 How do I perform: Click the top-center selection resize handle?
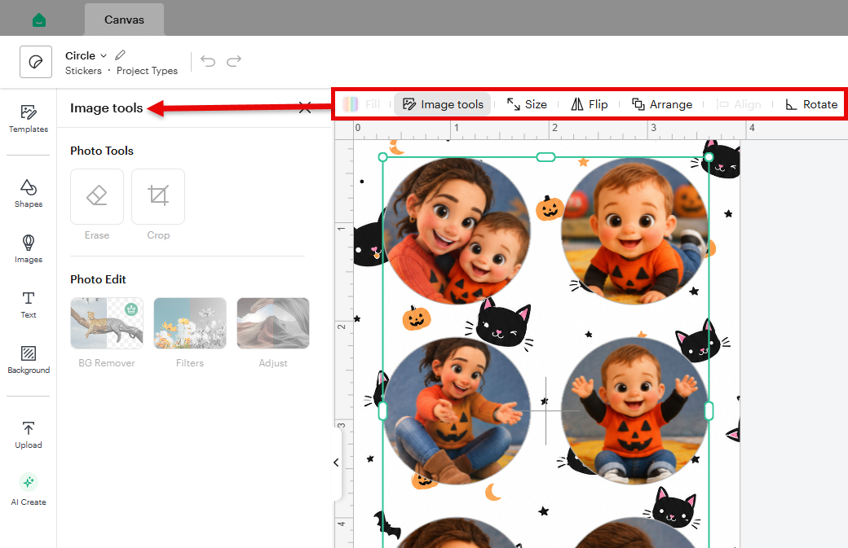(545, 157)
